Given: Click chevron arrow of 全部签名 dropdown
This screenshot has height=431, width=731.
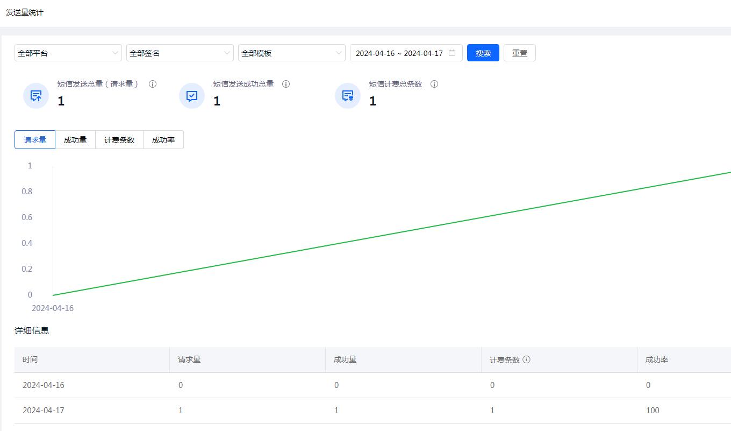Looking at the screenshot, I should (x=227, y=53).
